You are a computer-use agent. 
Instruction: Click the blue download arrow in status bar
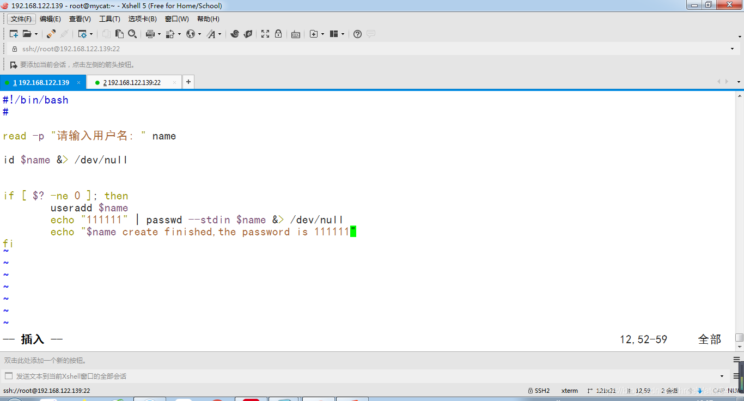click(x=700, y=391)
